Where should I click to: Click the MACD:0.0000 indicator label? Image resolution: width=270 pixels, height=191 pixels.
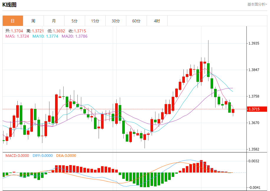pyautogui.click(x=17, y=156)
